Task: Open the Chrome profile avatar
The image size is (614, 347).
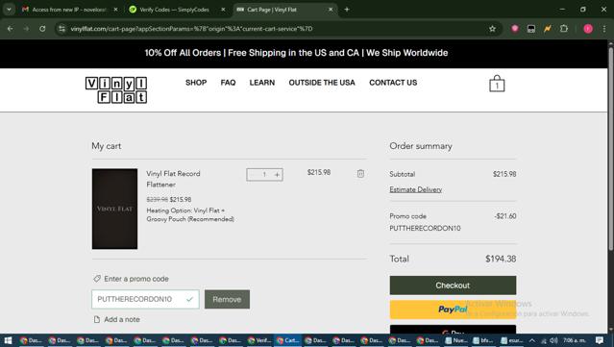Action: coord(588,29)
